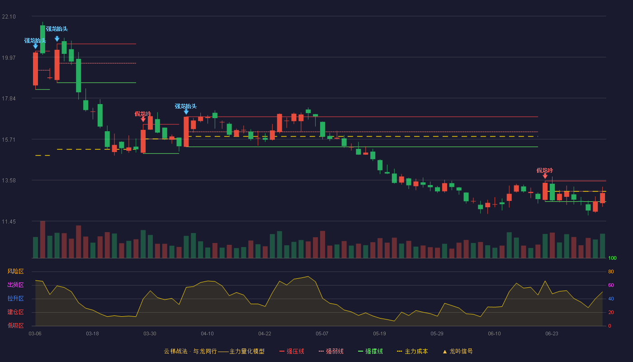The image size is (633, 362).
Task: Click the 15.71 price axis label
Action: pyautogui.click(x=9, y=140)
